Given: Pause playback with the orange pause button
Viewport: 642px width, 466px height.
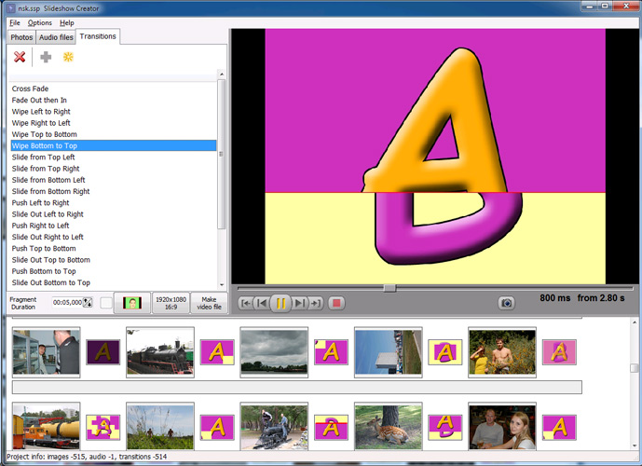Looking at the screenshot, I should pos(280,303).
